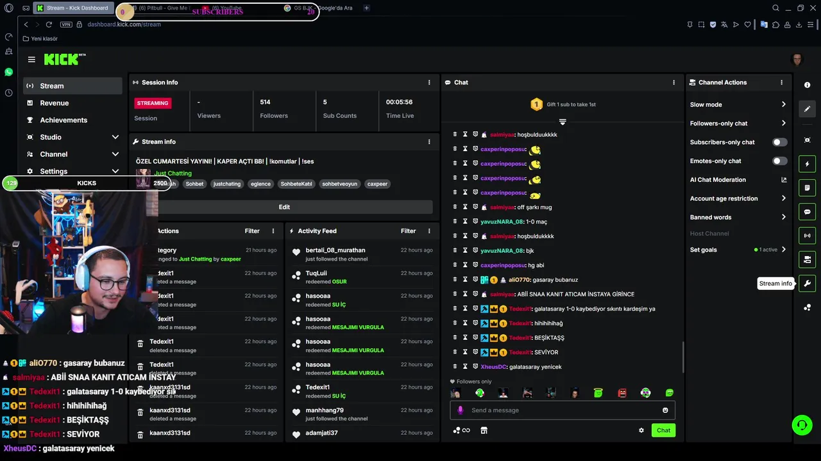Timeout user XheusDC in chat
This screenshot has height=461, width=821.
(465, 367)
